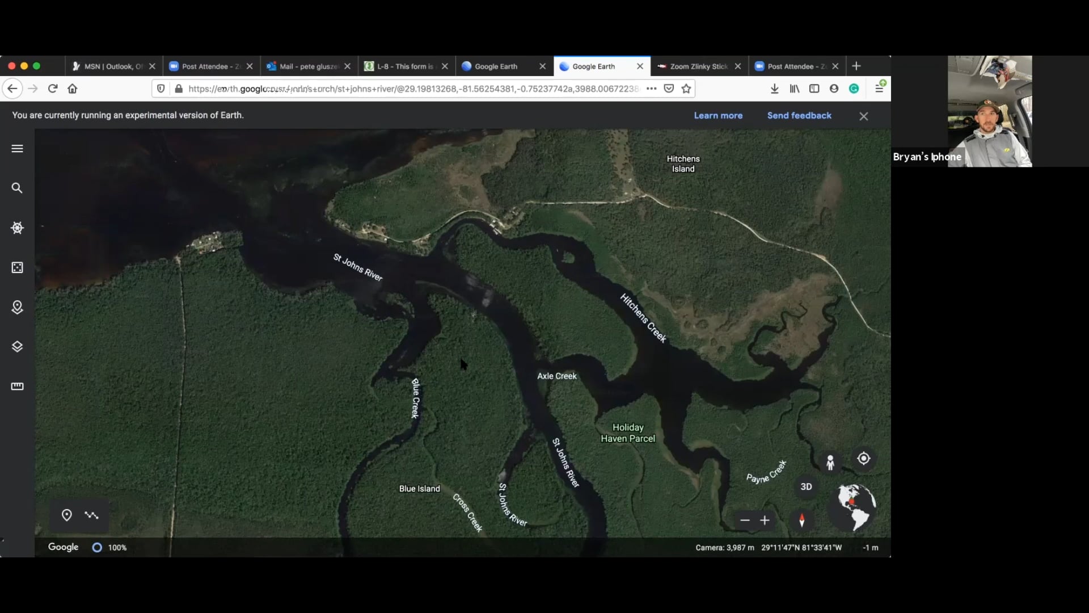Click the I'm Feeling Lucky dice icon
Viewport: 1089px width, 613px height.
point(17,267)
